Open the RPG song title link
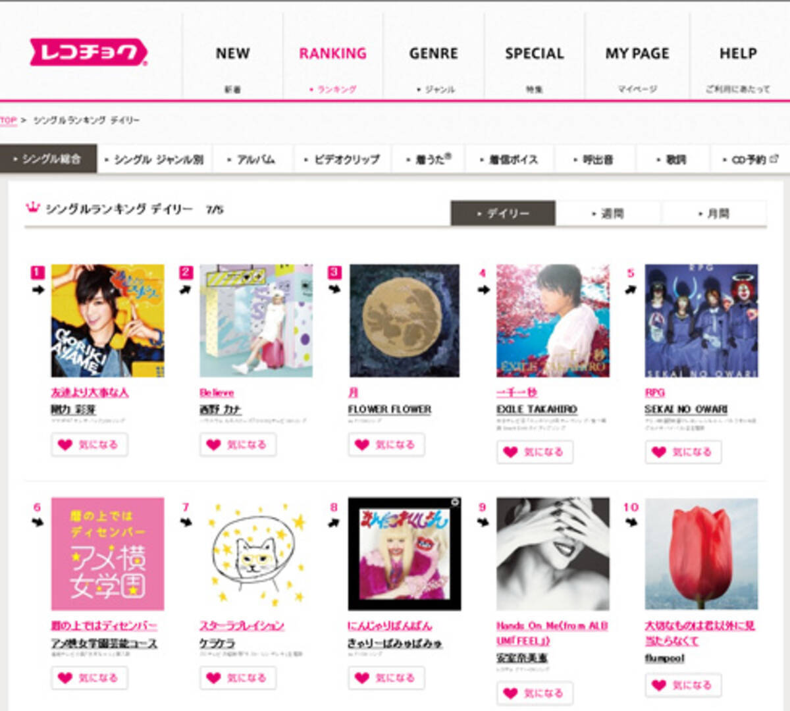 (x=654, y=392)
